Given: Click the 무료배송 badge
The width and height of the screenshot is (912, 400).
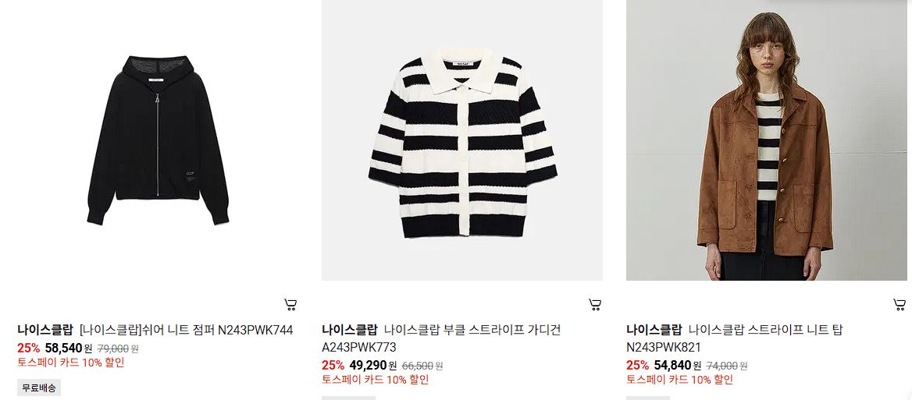Looking at the screenshot, I should tap(39, 388).
